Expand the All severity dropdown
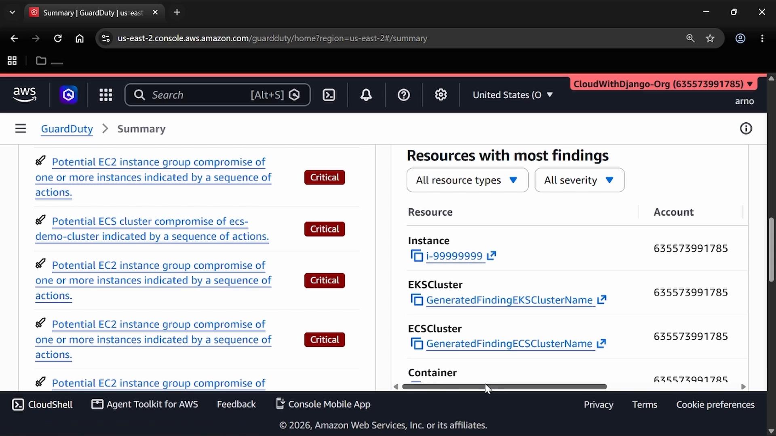This screenshot has width=776, height=436. coord(580,180)
